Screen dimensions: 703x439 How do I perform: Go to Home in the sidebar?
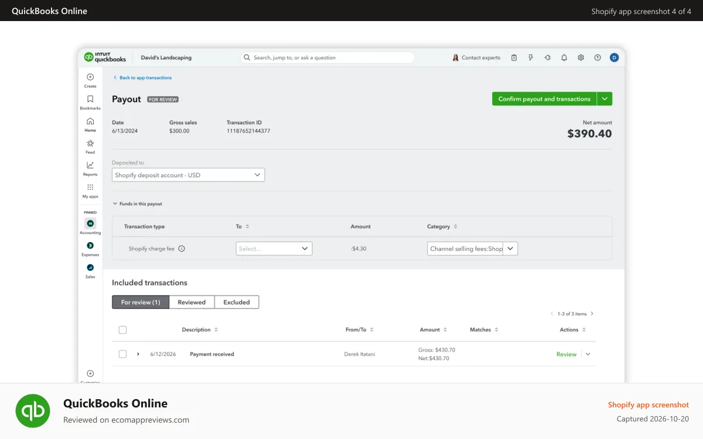click(x=90, y=125)
